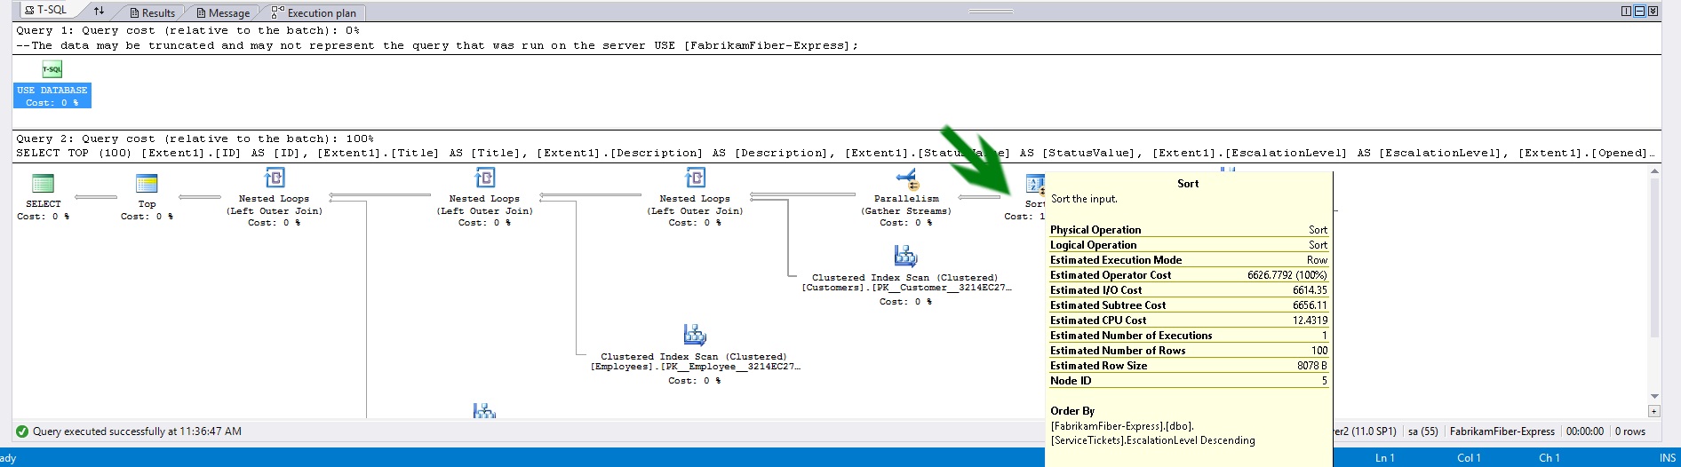Open the Results tab
Viewport: 1681px width, 467px height.
pyautogui.click(x=151, y=12)
